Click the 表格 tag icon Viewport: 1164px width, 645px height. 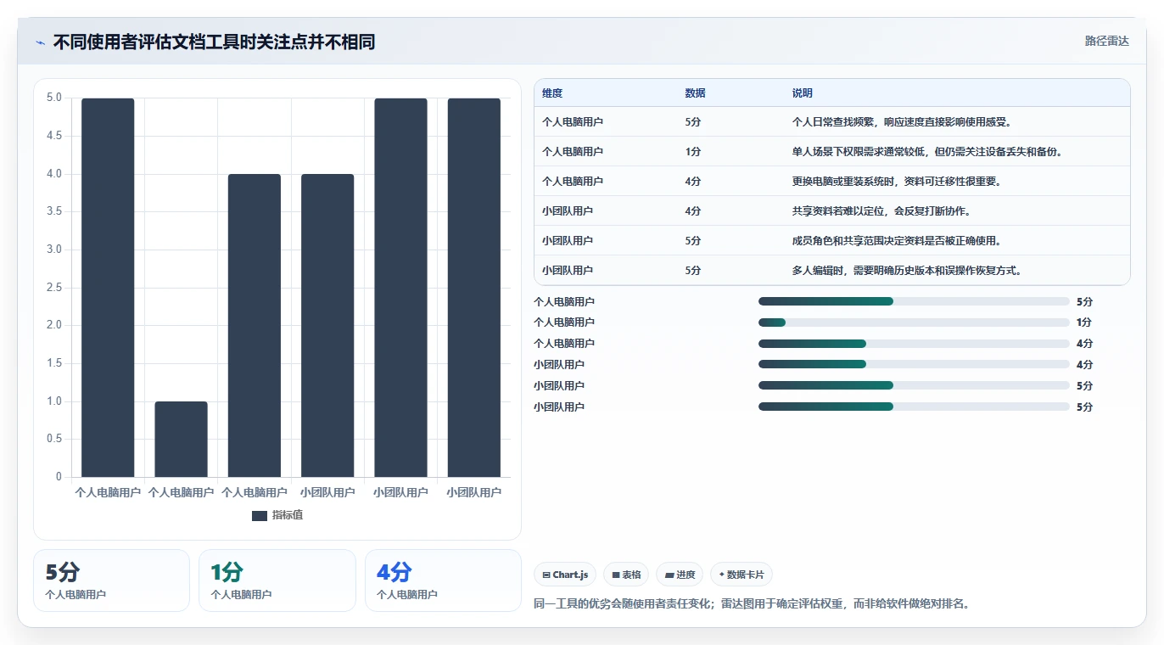(616, 575)
